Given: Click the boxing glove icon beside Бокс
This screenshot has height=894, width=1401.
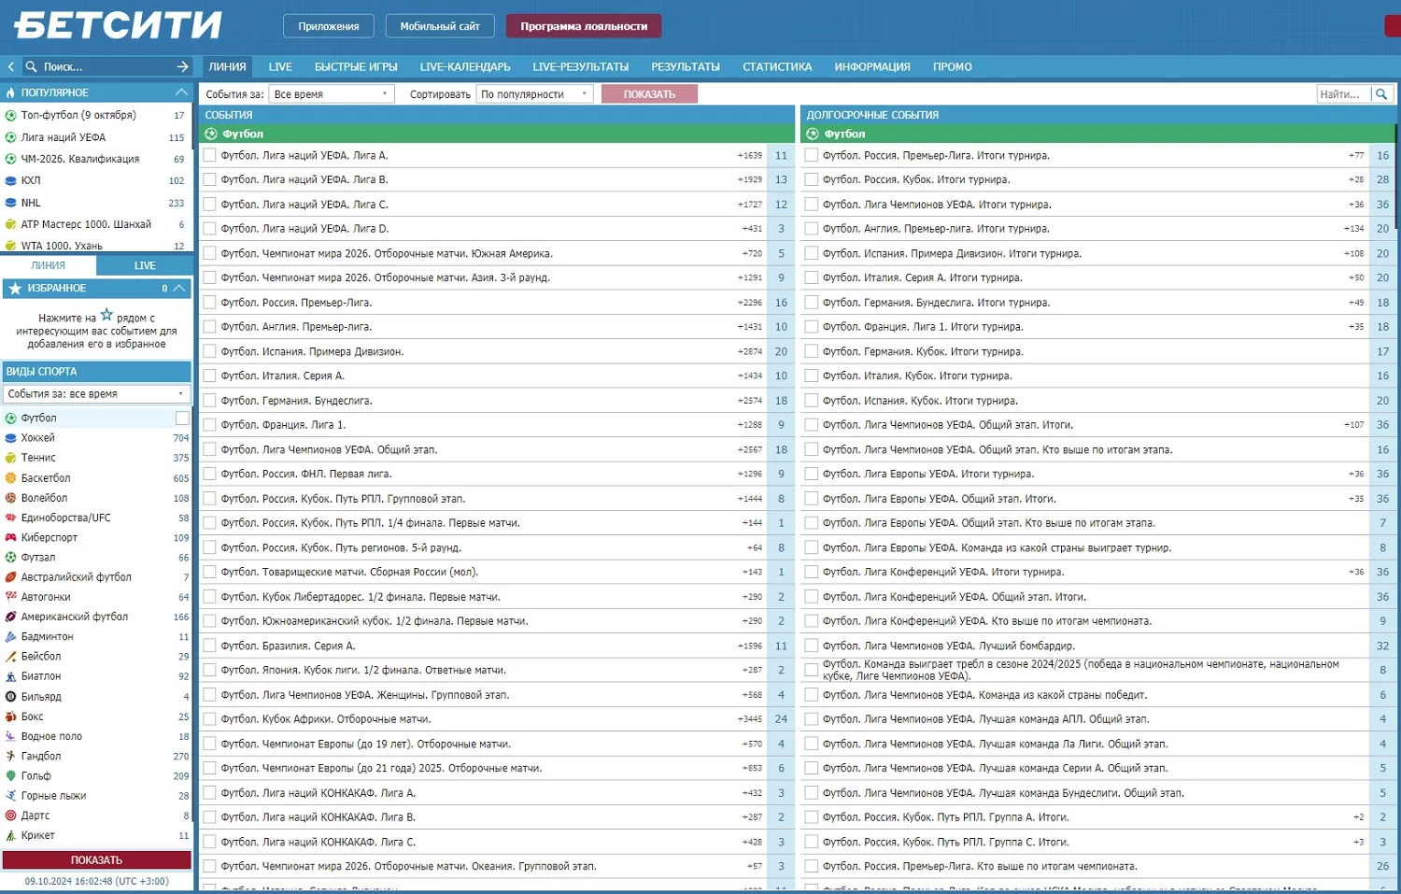Looking at the screenshot, I should pyautogui.click(x=11, y=717).
